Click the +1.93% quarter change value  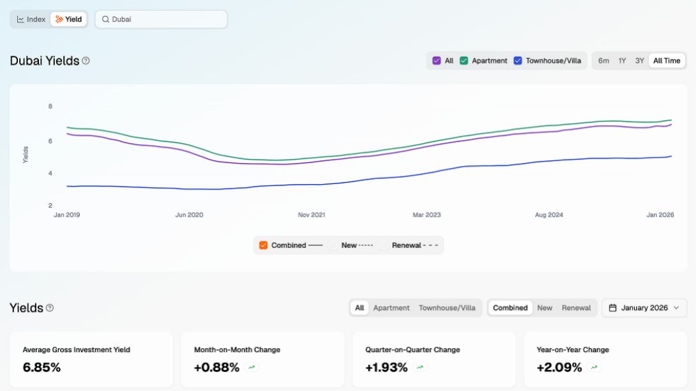386,367
